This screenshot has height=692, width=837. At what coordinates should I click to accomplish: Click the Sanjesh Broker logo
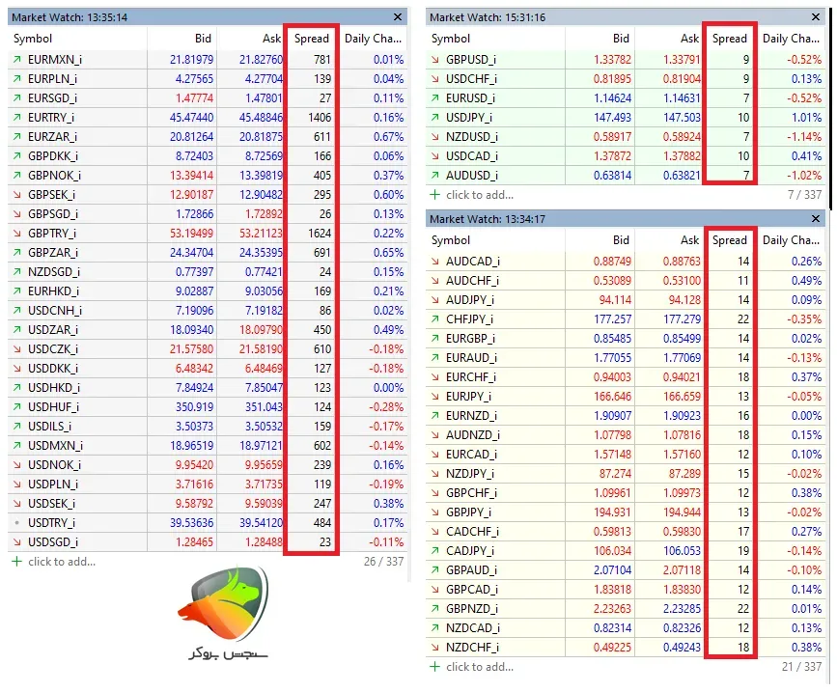[224, 613]
